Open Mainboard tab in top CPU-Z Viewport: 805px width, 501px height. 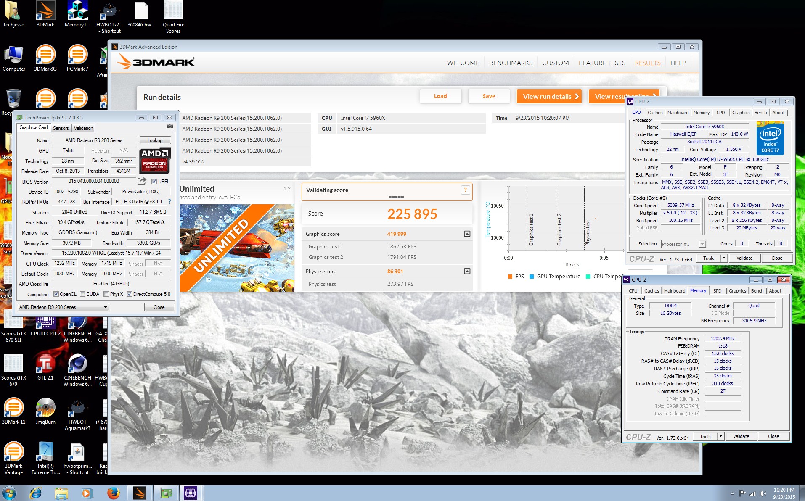[678, 113]
